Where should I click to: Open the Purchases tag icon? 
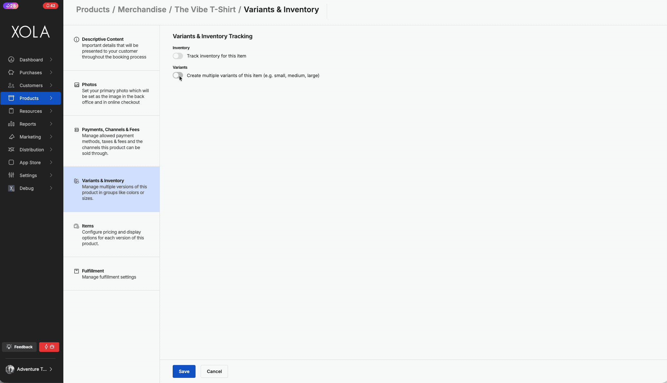tap(11, 72)
